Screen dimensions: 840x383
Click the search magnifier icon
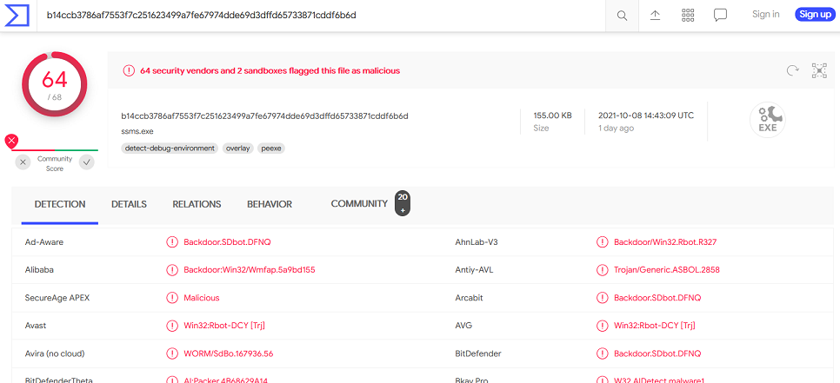(x=622, y=16)
